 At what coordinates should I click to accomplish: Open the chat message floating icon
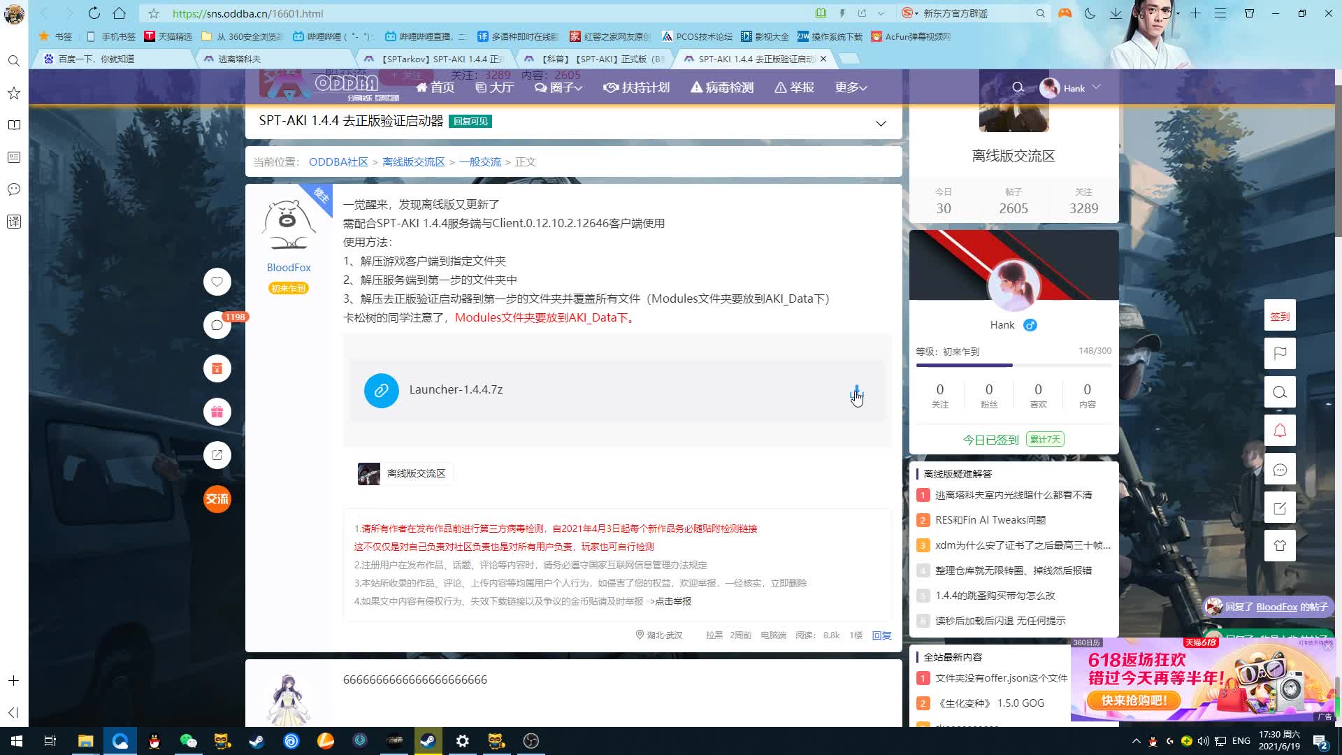1280,470
